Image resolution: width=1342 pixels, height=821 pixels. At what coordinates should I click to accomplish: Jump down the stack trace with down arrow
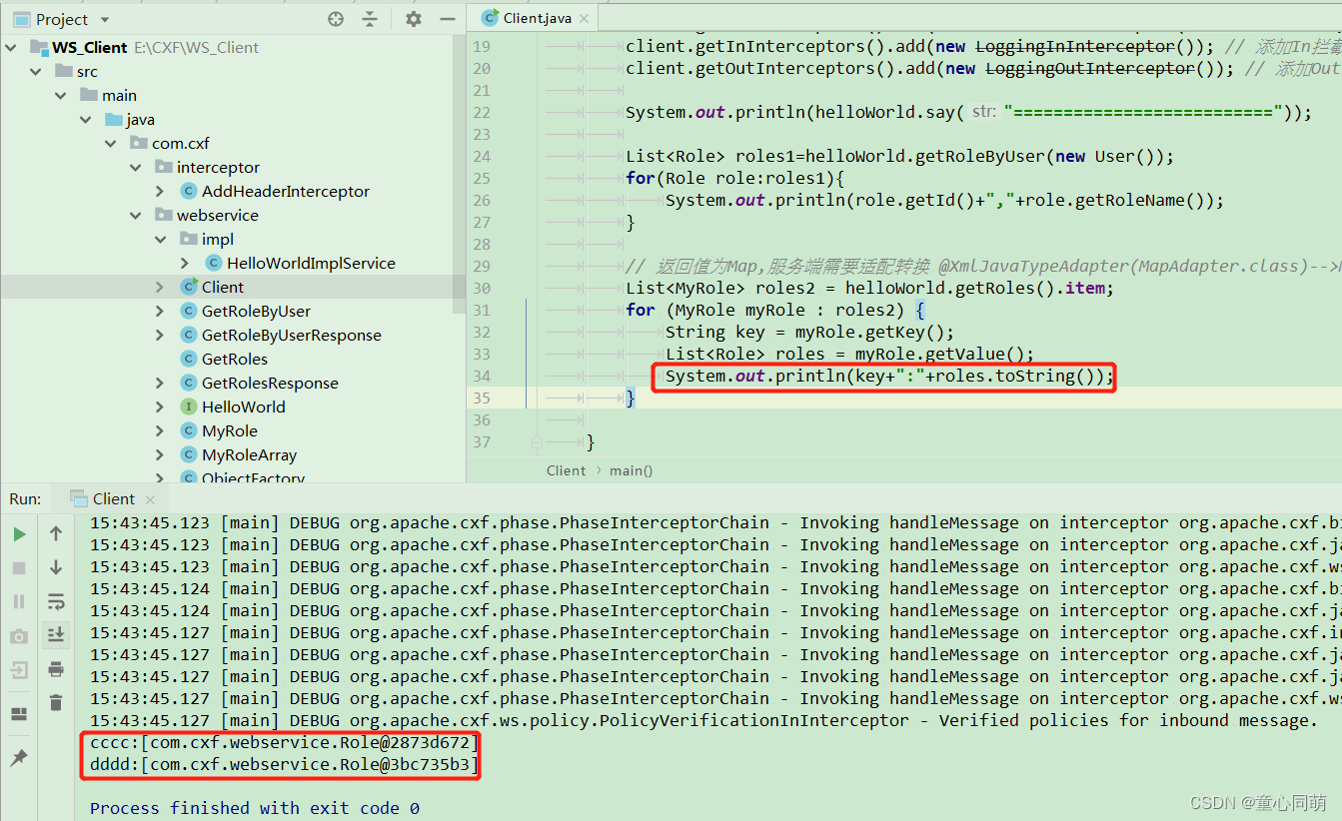point(56,568)
